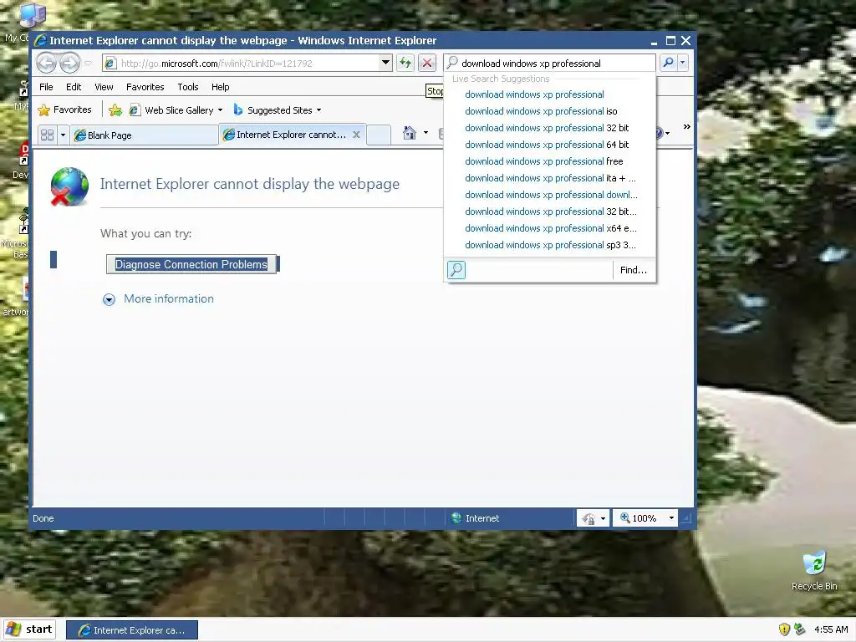Select the Recycle Bin desktop icon
Viewport: 856px width, 642px height.
pyautogui.click(x=814, y=571)
